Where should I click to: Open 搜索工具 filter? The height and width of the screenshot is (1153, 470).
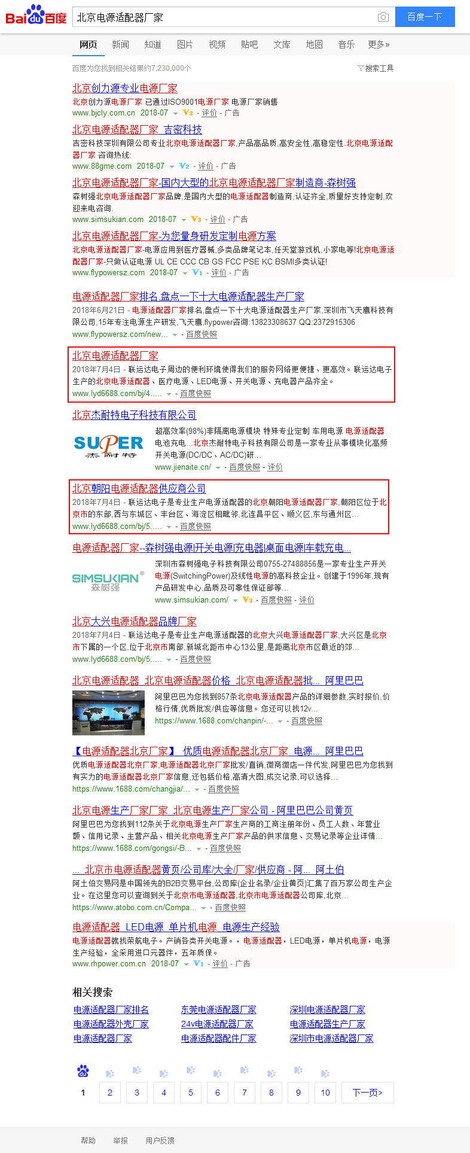(376, 68)
